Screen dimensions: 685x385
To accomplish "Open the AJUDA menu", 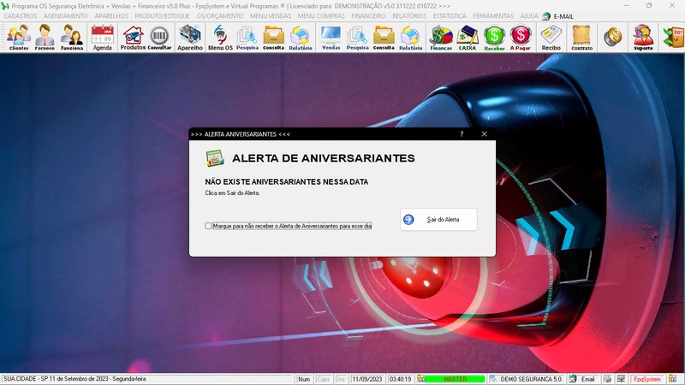I will (529, 15).
